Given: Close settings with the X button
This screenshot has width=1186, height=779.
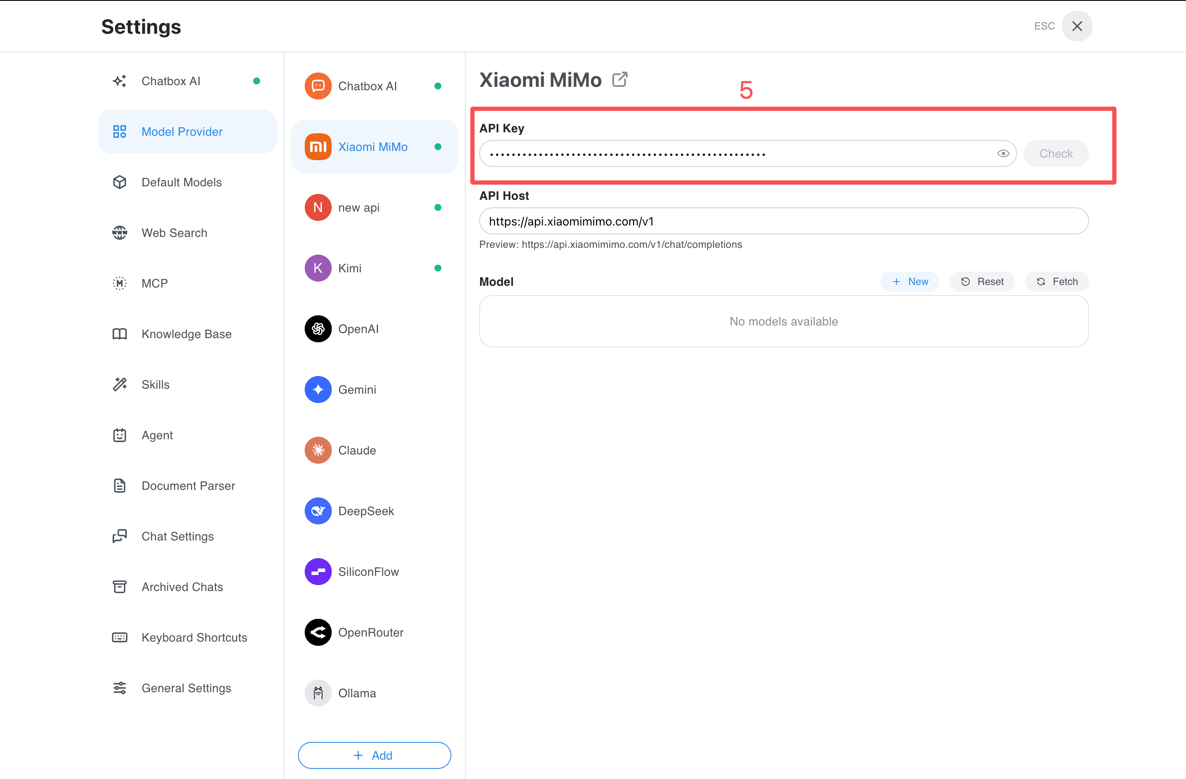Looking at the screenshot, I should tap(1077, 27).
